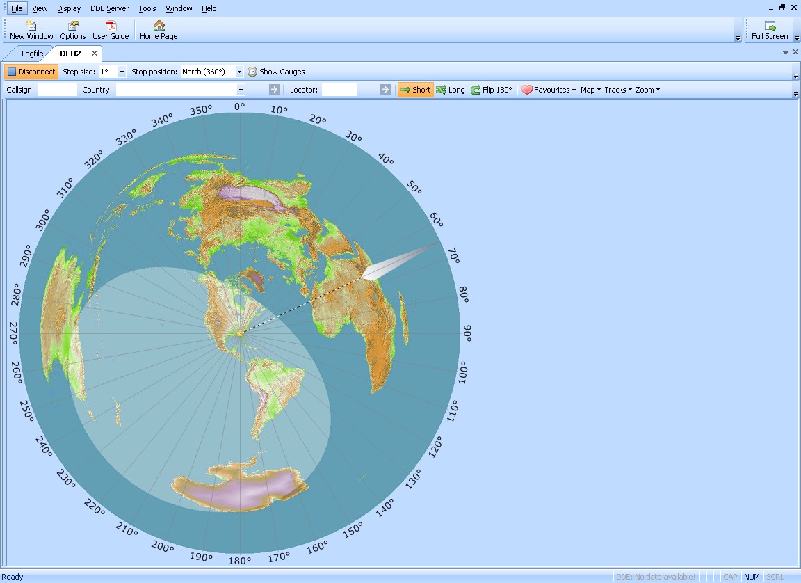Click the Callsign input field

point(58,90)
